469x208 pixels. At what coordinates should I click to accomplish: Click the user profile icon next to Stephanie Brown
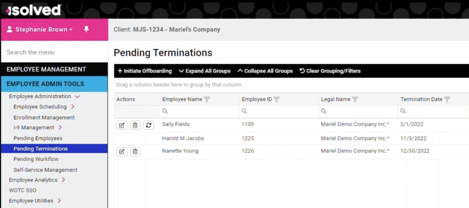[x=10, y=29]
